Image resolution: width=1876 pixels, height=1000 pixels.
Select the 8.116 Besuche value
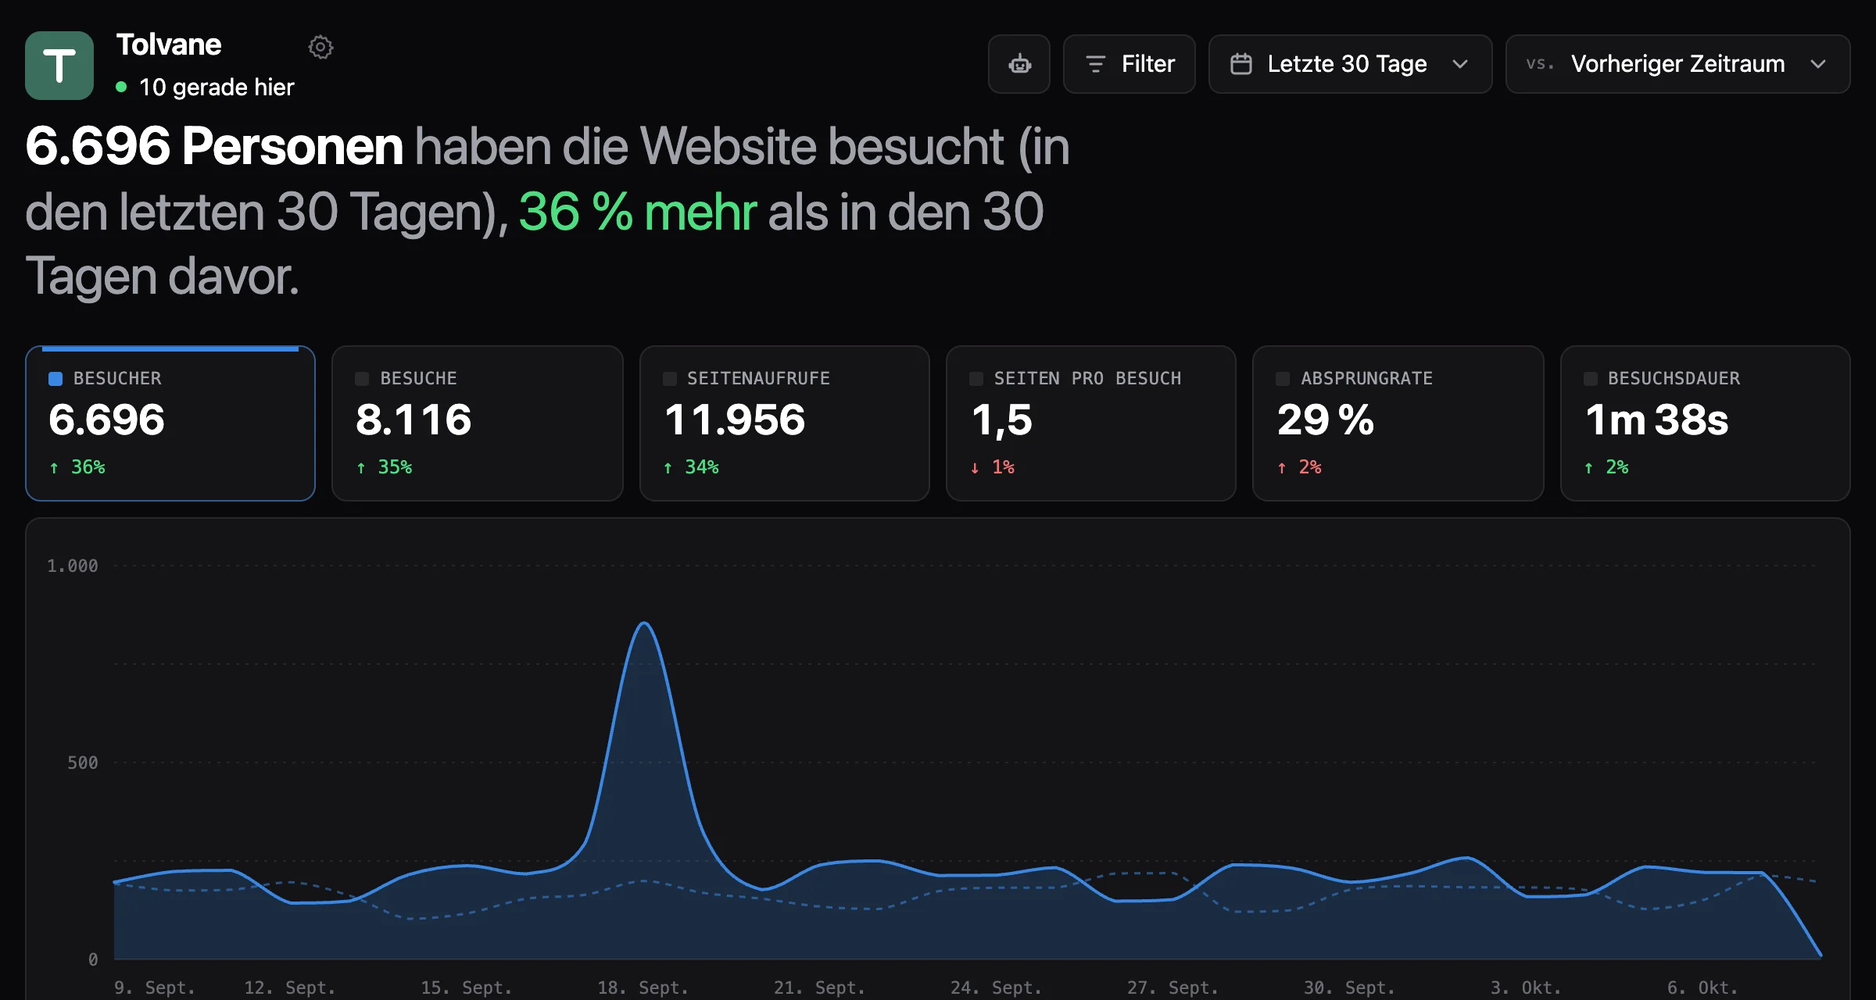[414, 420]
